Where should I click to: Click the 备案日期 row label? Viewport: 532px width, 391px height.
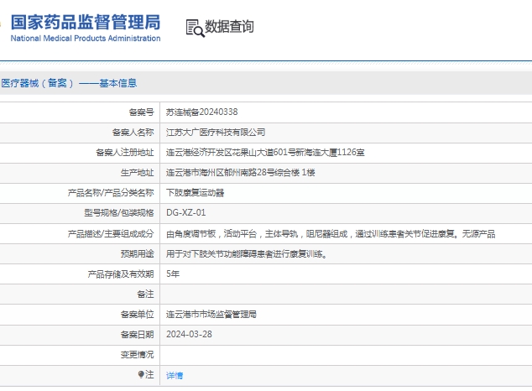tap(138, 335)
